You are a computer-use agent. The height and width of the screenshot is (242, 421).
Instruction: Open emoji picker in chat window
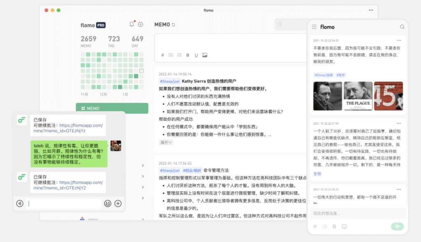(108, 203)
